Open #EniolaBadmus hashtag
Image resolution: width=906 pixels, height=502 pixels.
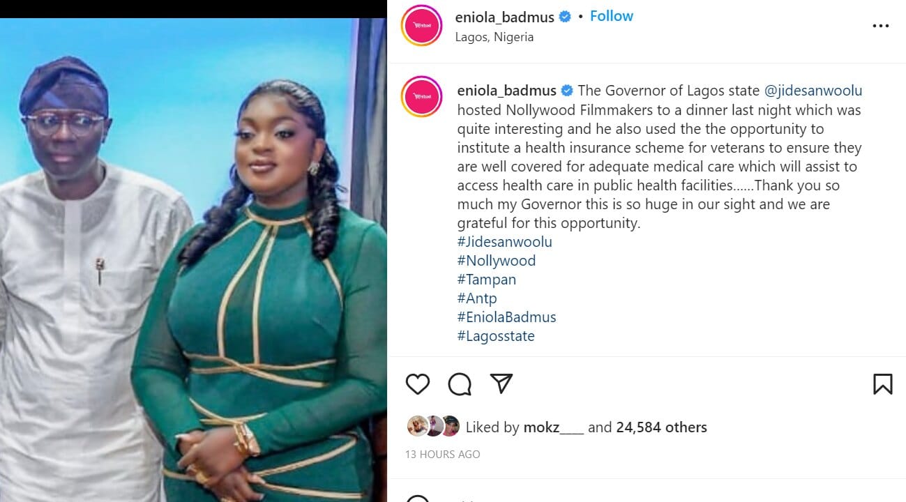click(x=507, y=317)
